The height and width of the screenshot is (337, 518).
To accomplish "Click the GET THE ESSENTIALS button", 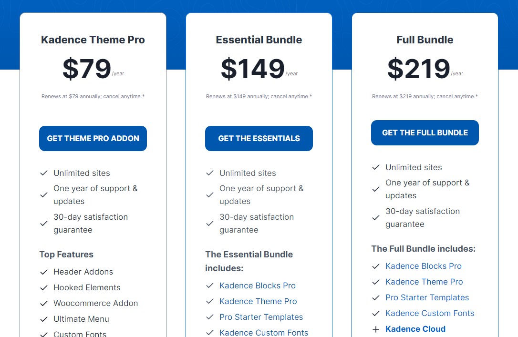I will point(259,138).
